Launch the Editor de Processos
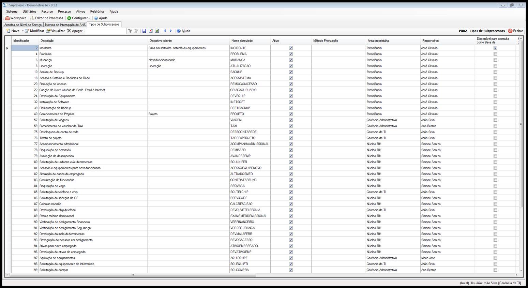 pyautogui.click(x=47, y=18)
